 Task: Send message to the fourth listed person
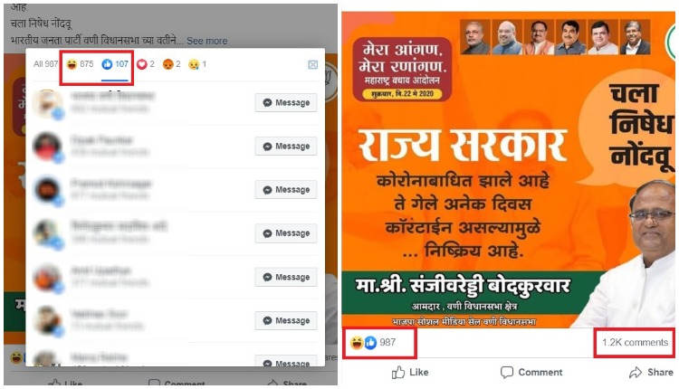(286, 233)
